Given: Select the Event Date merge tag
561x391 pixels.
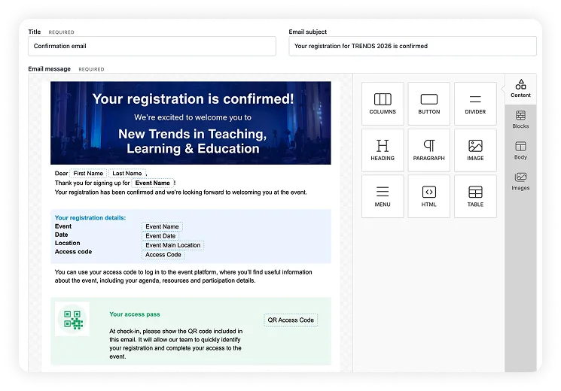Looking at the screenshot, I should [x=160, y=236].
